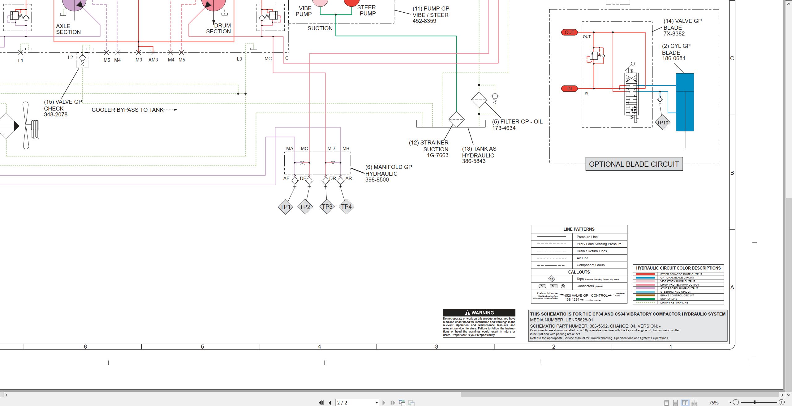Jump to last page button
The width and height of the screenshot is (792, 406).
[x=393, y=403]
